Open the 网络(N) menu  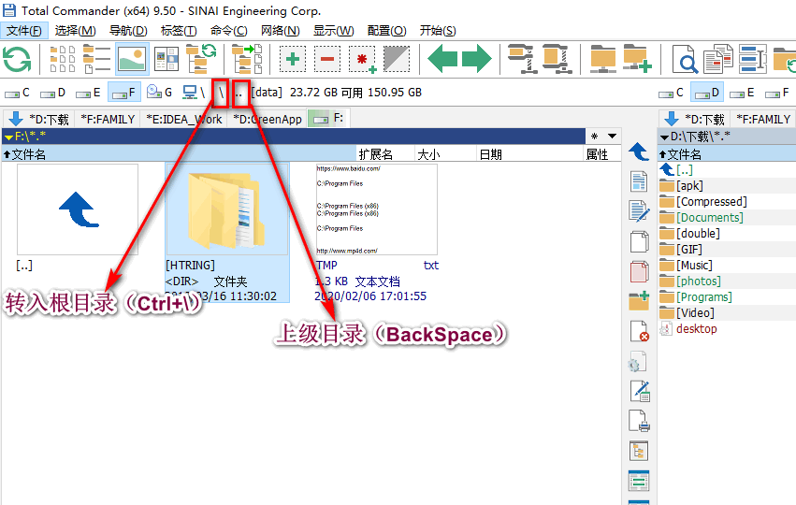281,31
